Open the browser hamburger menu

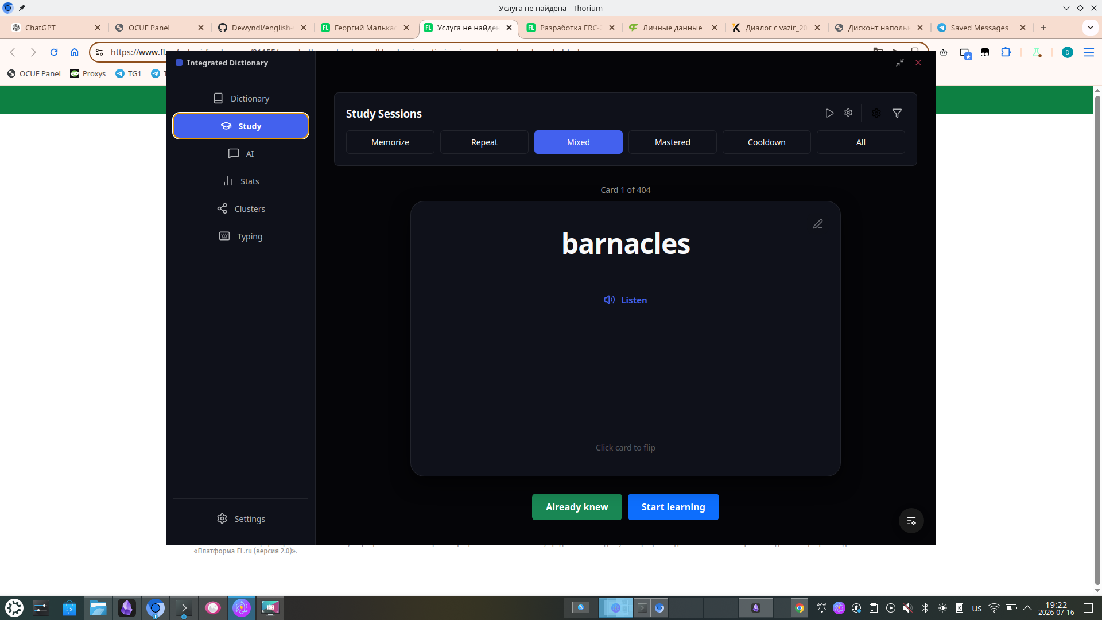[x=1088, y=52]
